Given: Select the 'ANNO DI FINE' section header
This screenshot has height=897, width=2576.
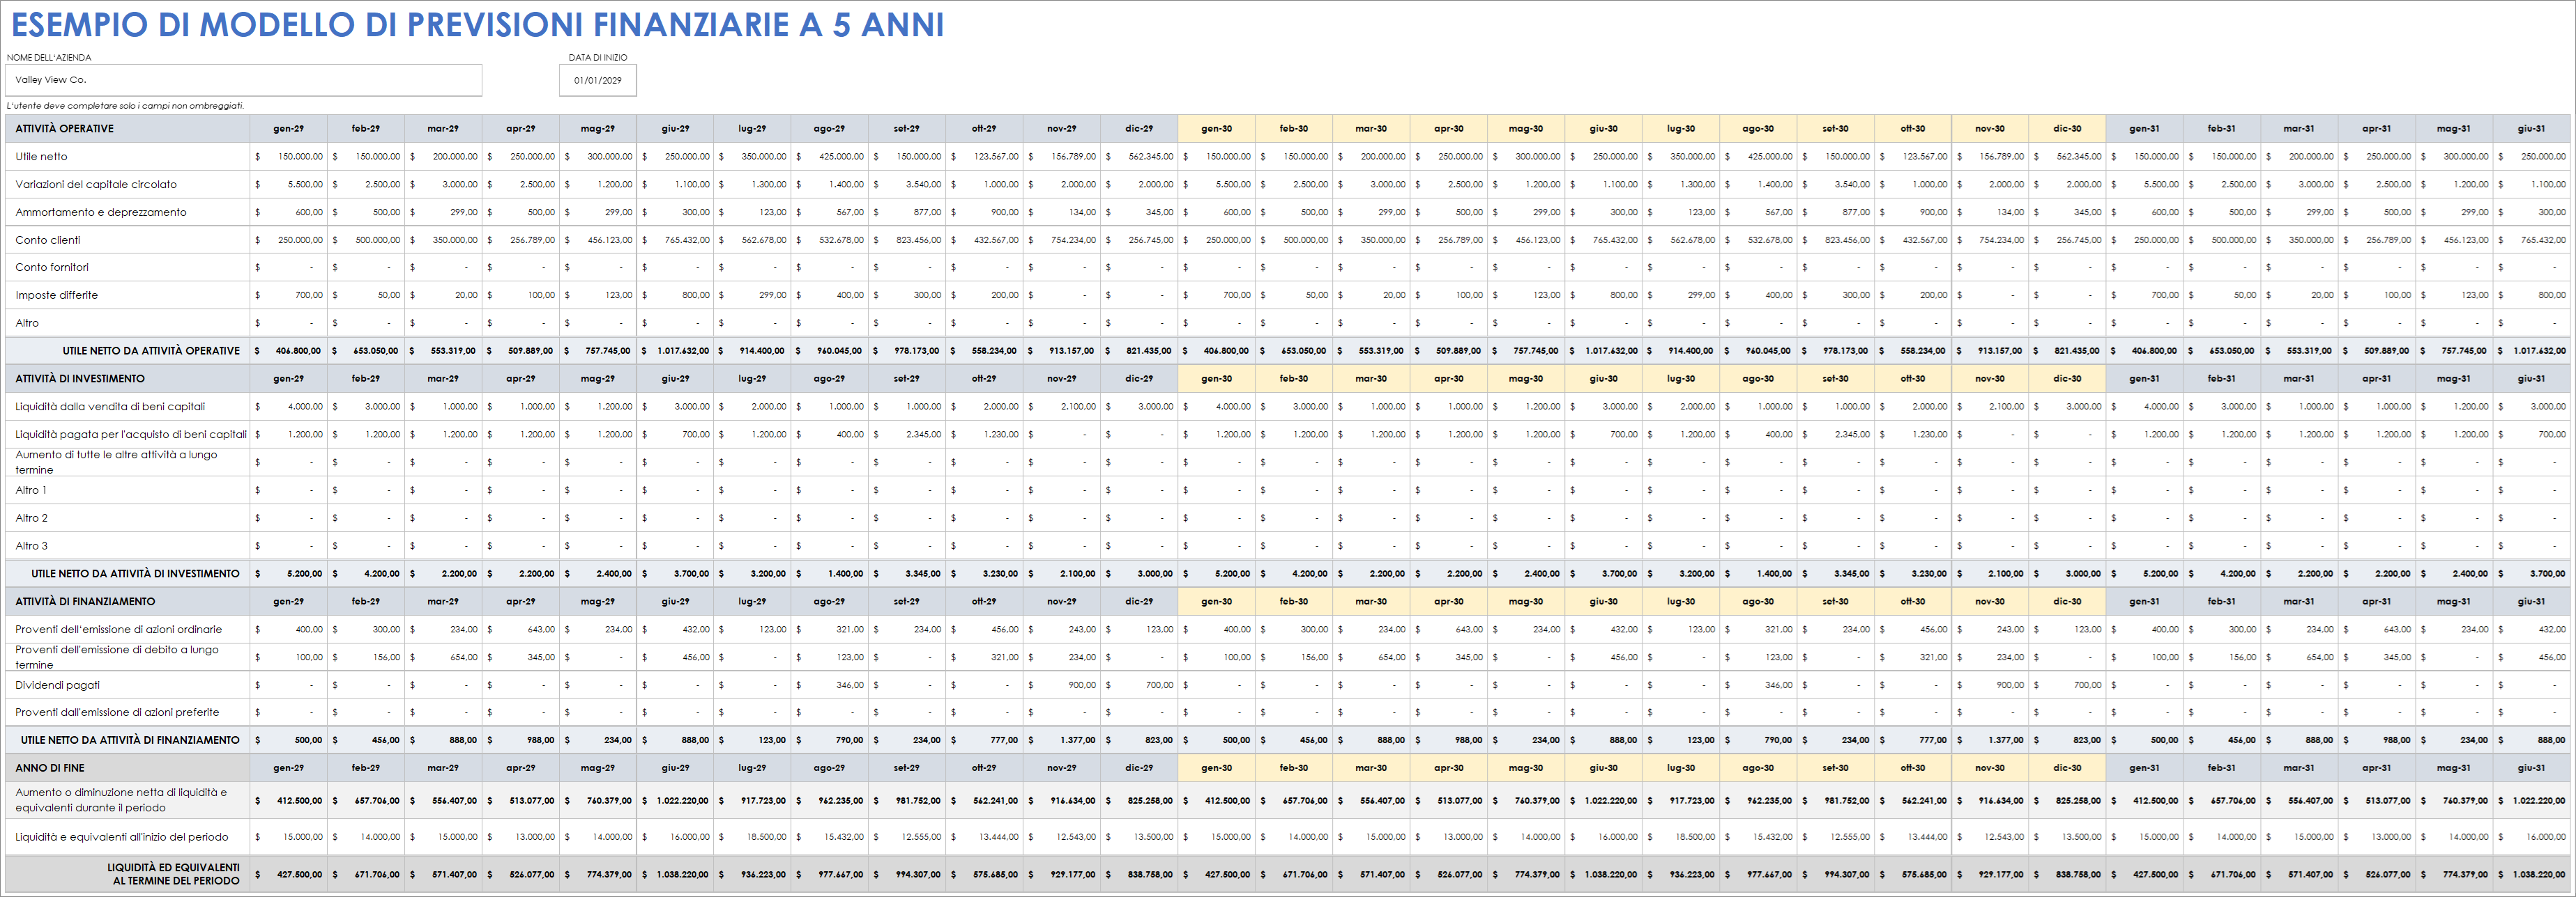Looking at the screenshot, I should pyautogui.click(x=50, y=768).
